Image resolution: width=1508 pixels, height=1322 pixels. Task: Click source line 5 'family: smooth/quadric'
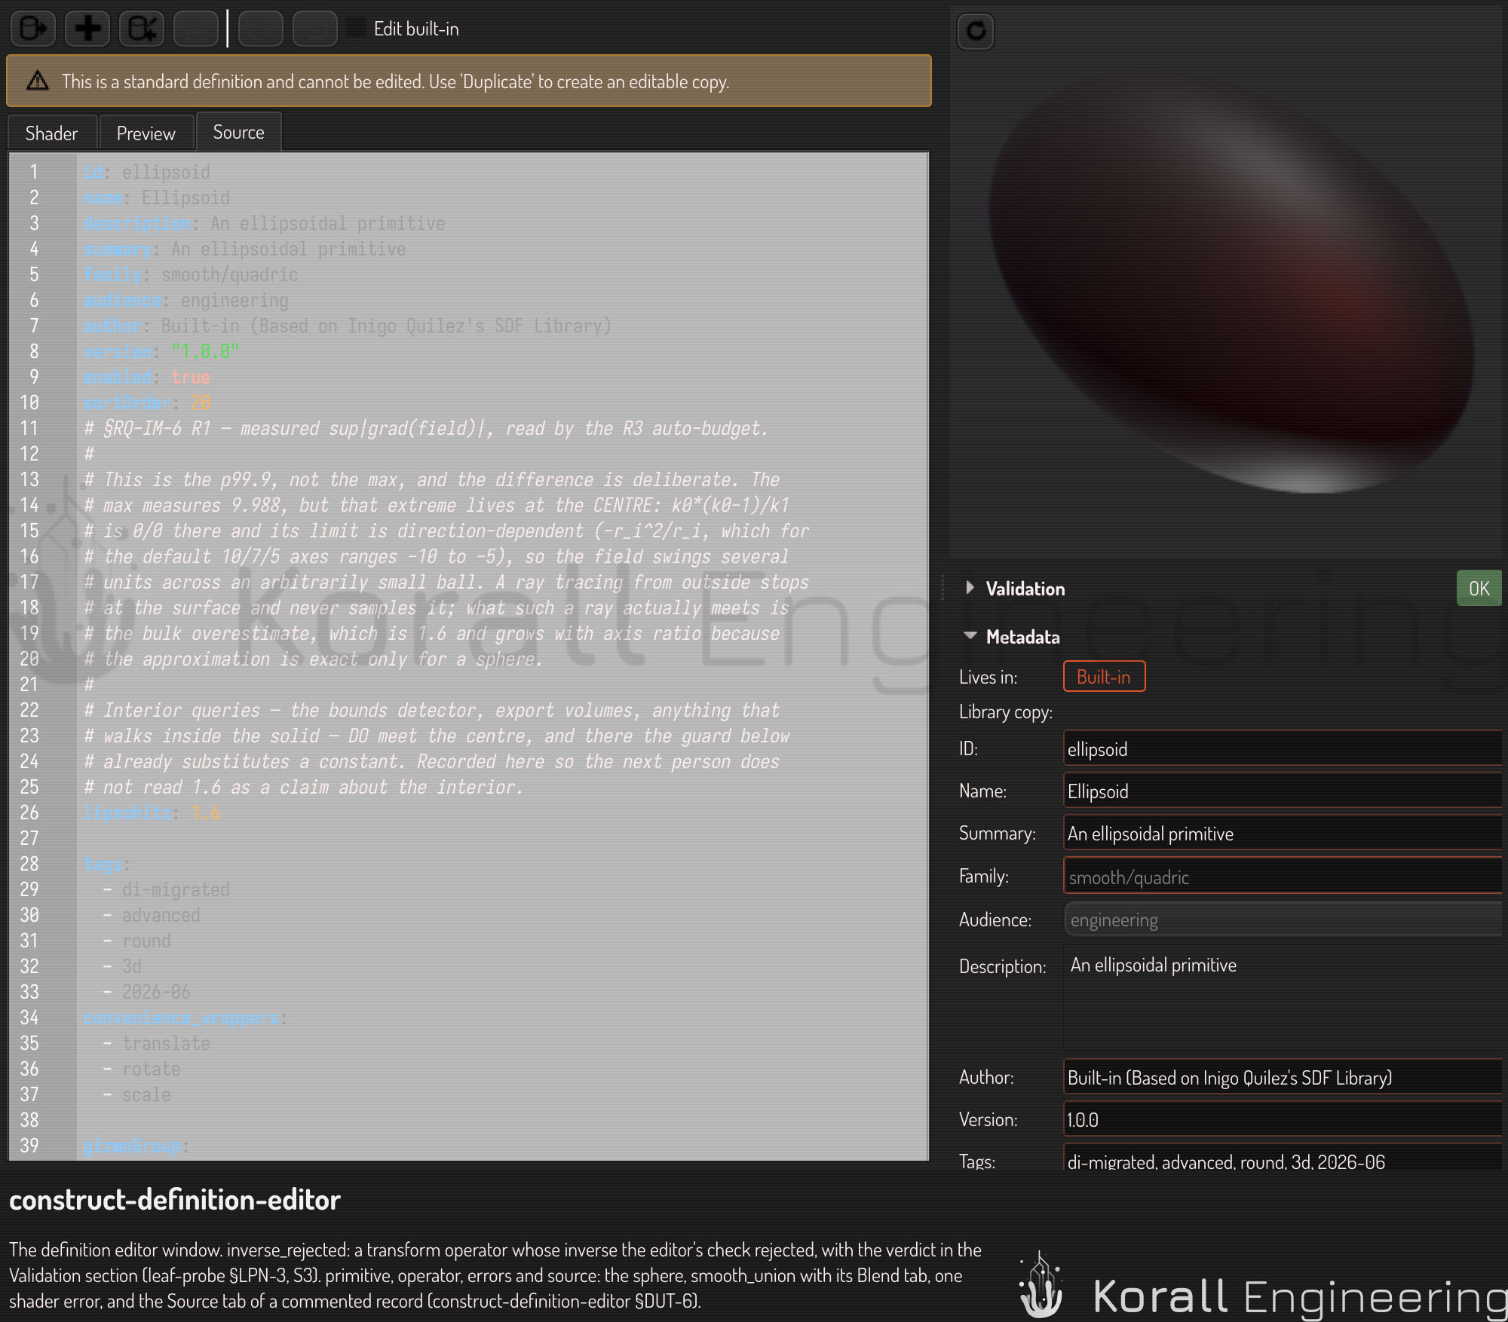(x=191, y=274)
